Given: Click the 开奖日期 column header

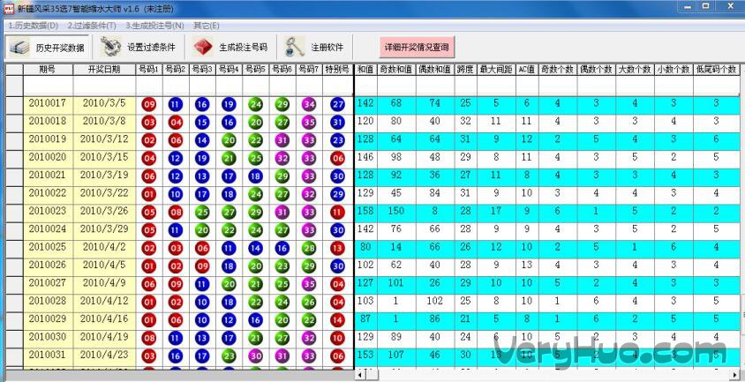Looking at the screenshot, I should [x=104, y=70].
